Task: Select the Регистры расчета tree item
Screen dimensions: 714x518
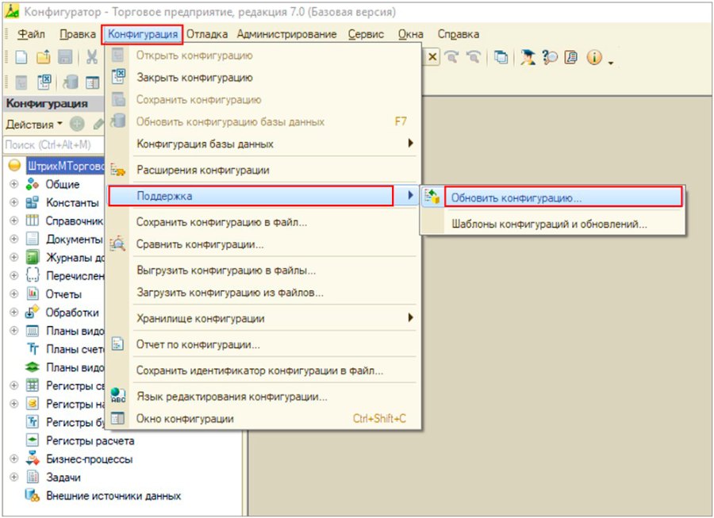Action: (x=90, y=440)
